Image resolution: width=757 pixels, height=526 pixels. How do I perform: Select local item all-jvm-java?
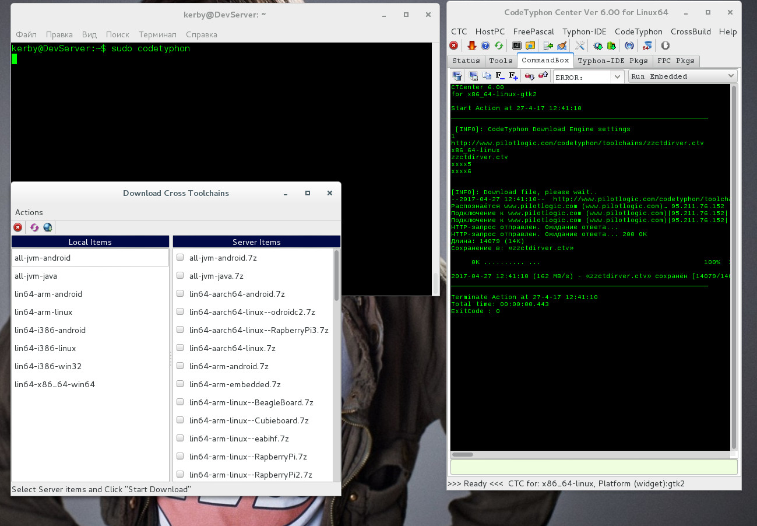click(90, 276)
